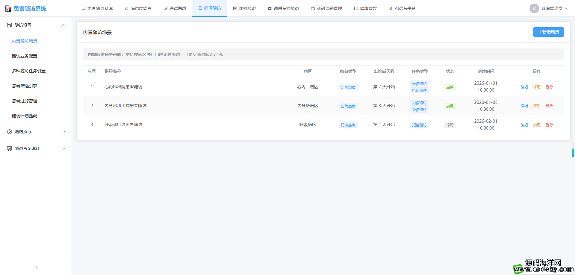This screenshot has width=575, height=275.
Task: Collapse sidebar with double-chevron icon
Action: pos(36,268)
